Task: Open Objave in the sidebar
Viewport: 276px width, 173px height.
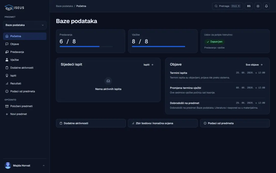Action: pos(25,44)
